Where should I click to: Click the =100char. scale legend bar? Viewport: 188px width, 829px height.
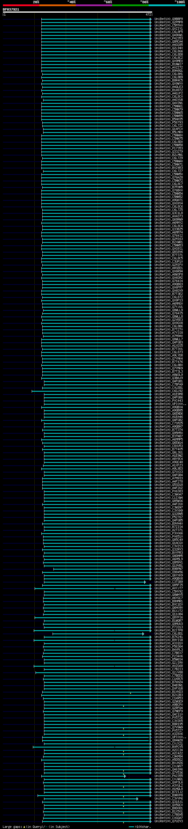click(131, 827)
